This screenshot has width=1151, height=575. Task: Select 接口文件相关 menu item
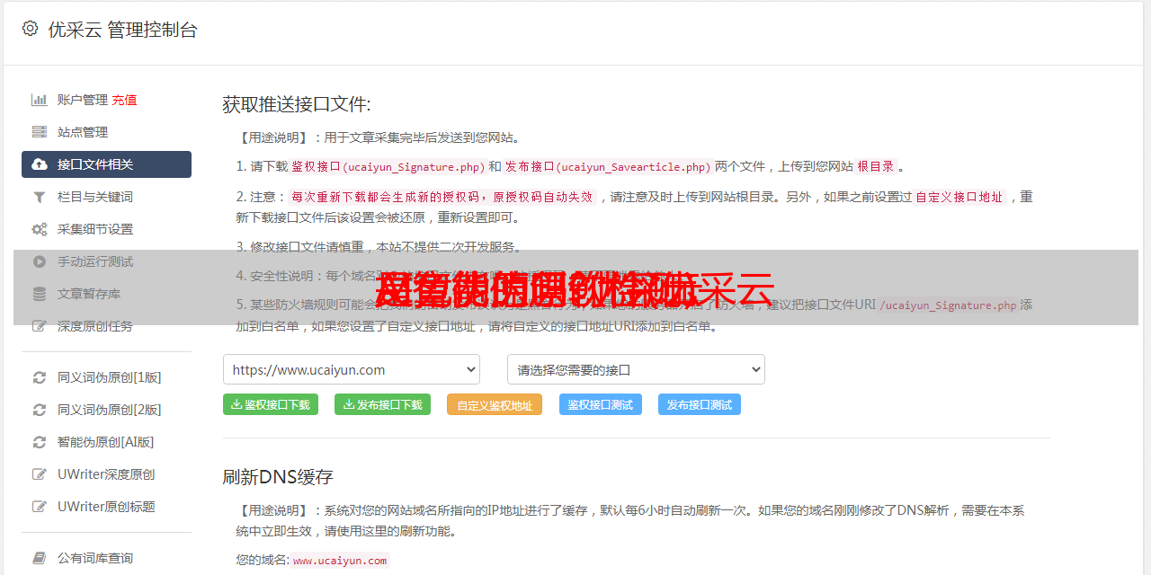[x=106, y=164]
